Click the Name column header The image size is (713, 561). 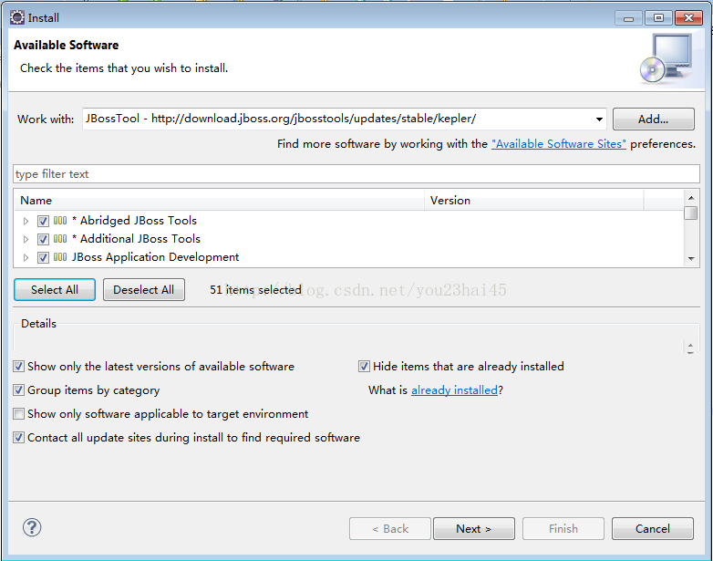(220, 201)
